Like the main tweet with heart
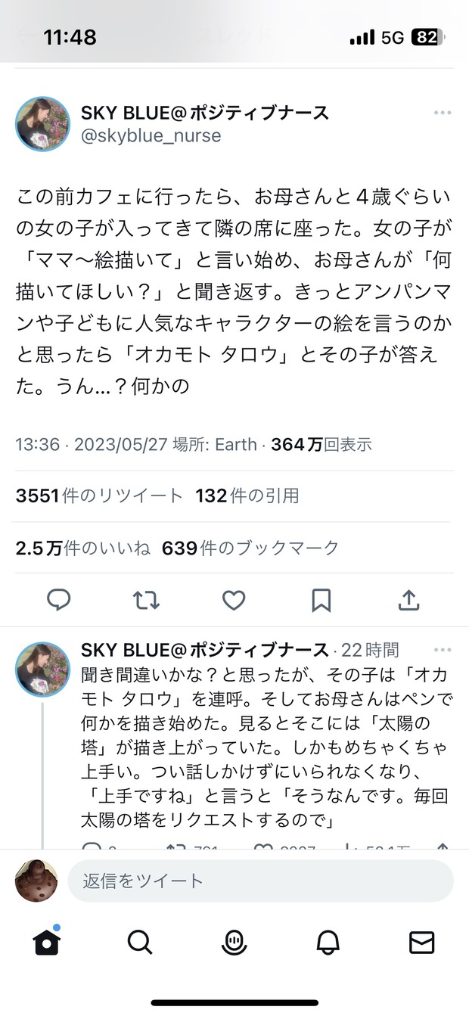Image resolution: width=469 pixels, height=1016 pixels. click(234, 600)
